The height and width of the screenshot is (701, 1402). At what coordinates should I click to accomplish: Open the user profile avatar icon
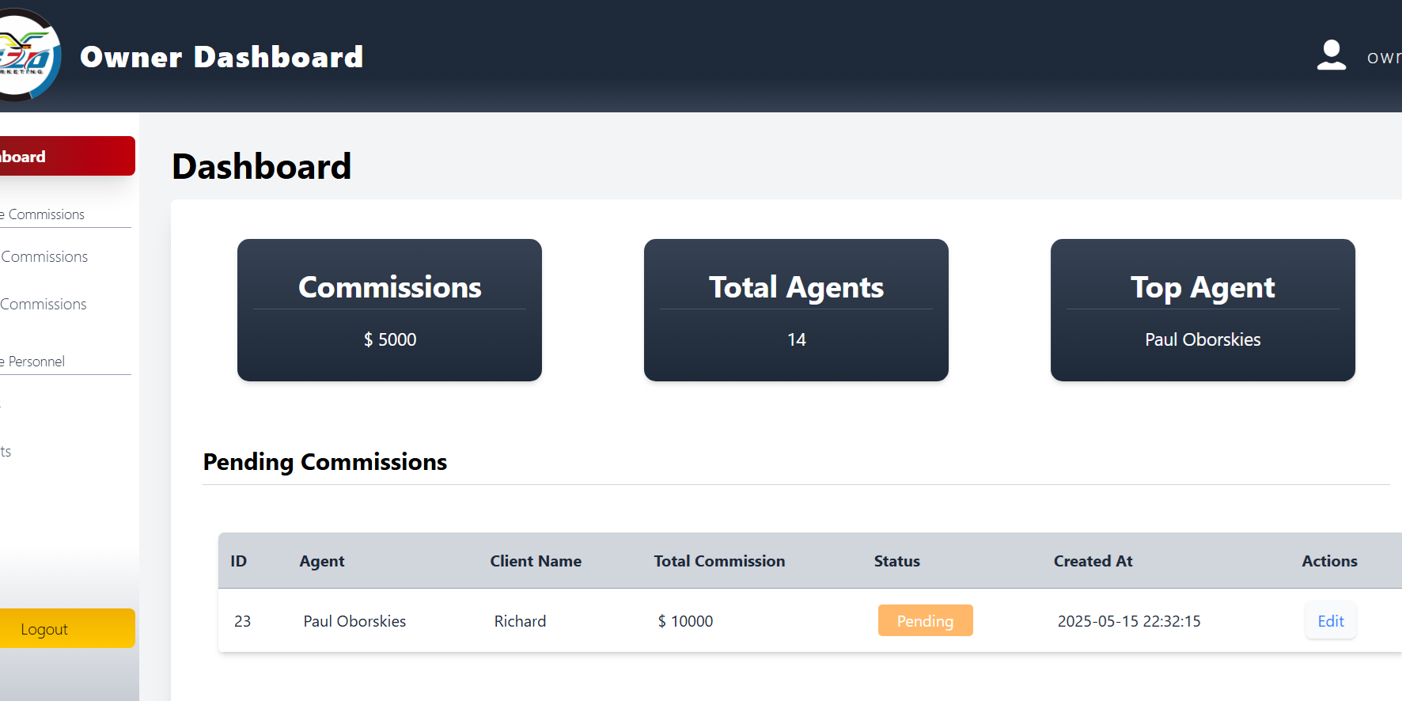[x=1332, y=55]
